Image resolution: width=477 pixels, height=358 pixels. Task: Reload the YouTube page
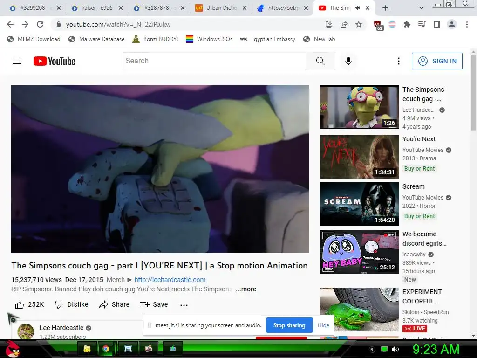coord(40,24)
